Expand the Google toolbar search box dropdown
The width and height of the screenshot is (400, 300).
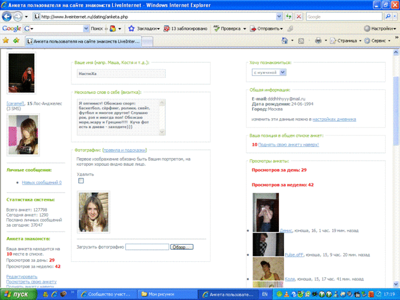coord(86,29)
